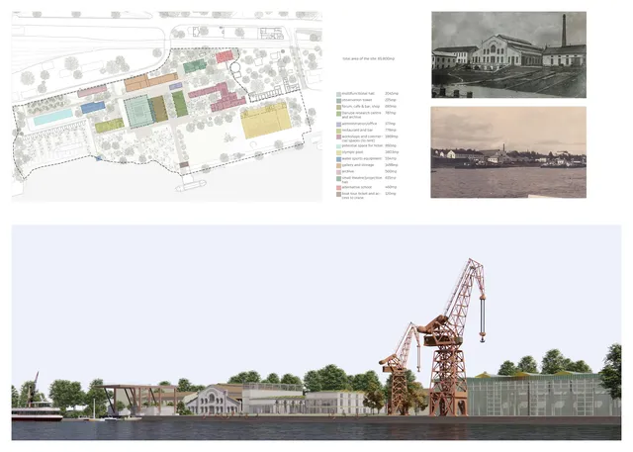Click the "administration/office" legend text
Viewport: 633px width, 452px height.
tap(363, 123)
